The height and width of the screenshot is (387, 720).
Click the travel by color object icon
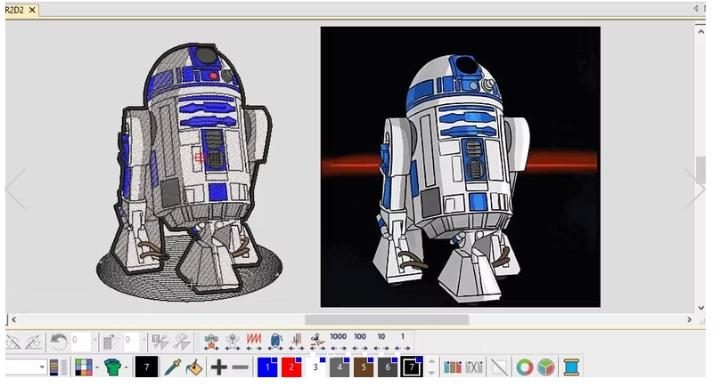click(211, 342)
